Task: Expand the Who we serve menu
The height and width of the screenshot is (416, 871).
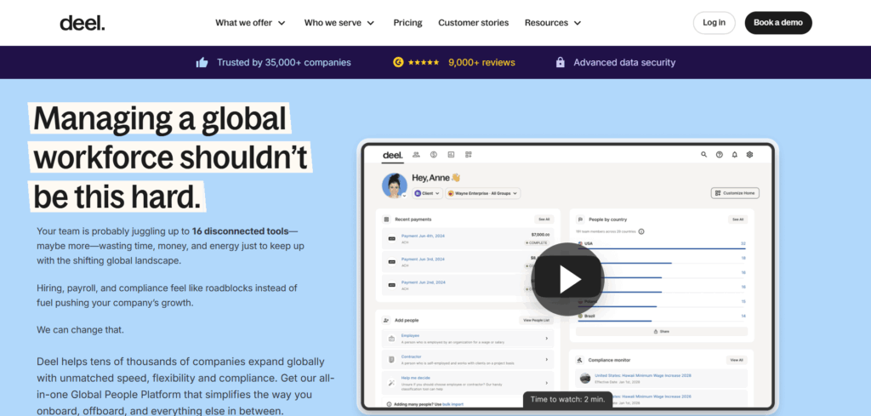Action: click(x=339, y=23)
